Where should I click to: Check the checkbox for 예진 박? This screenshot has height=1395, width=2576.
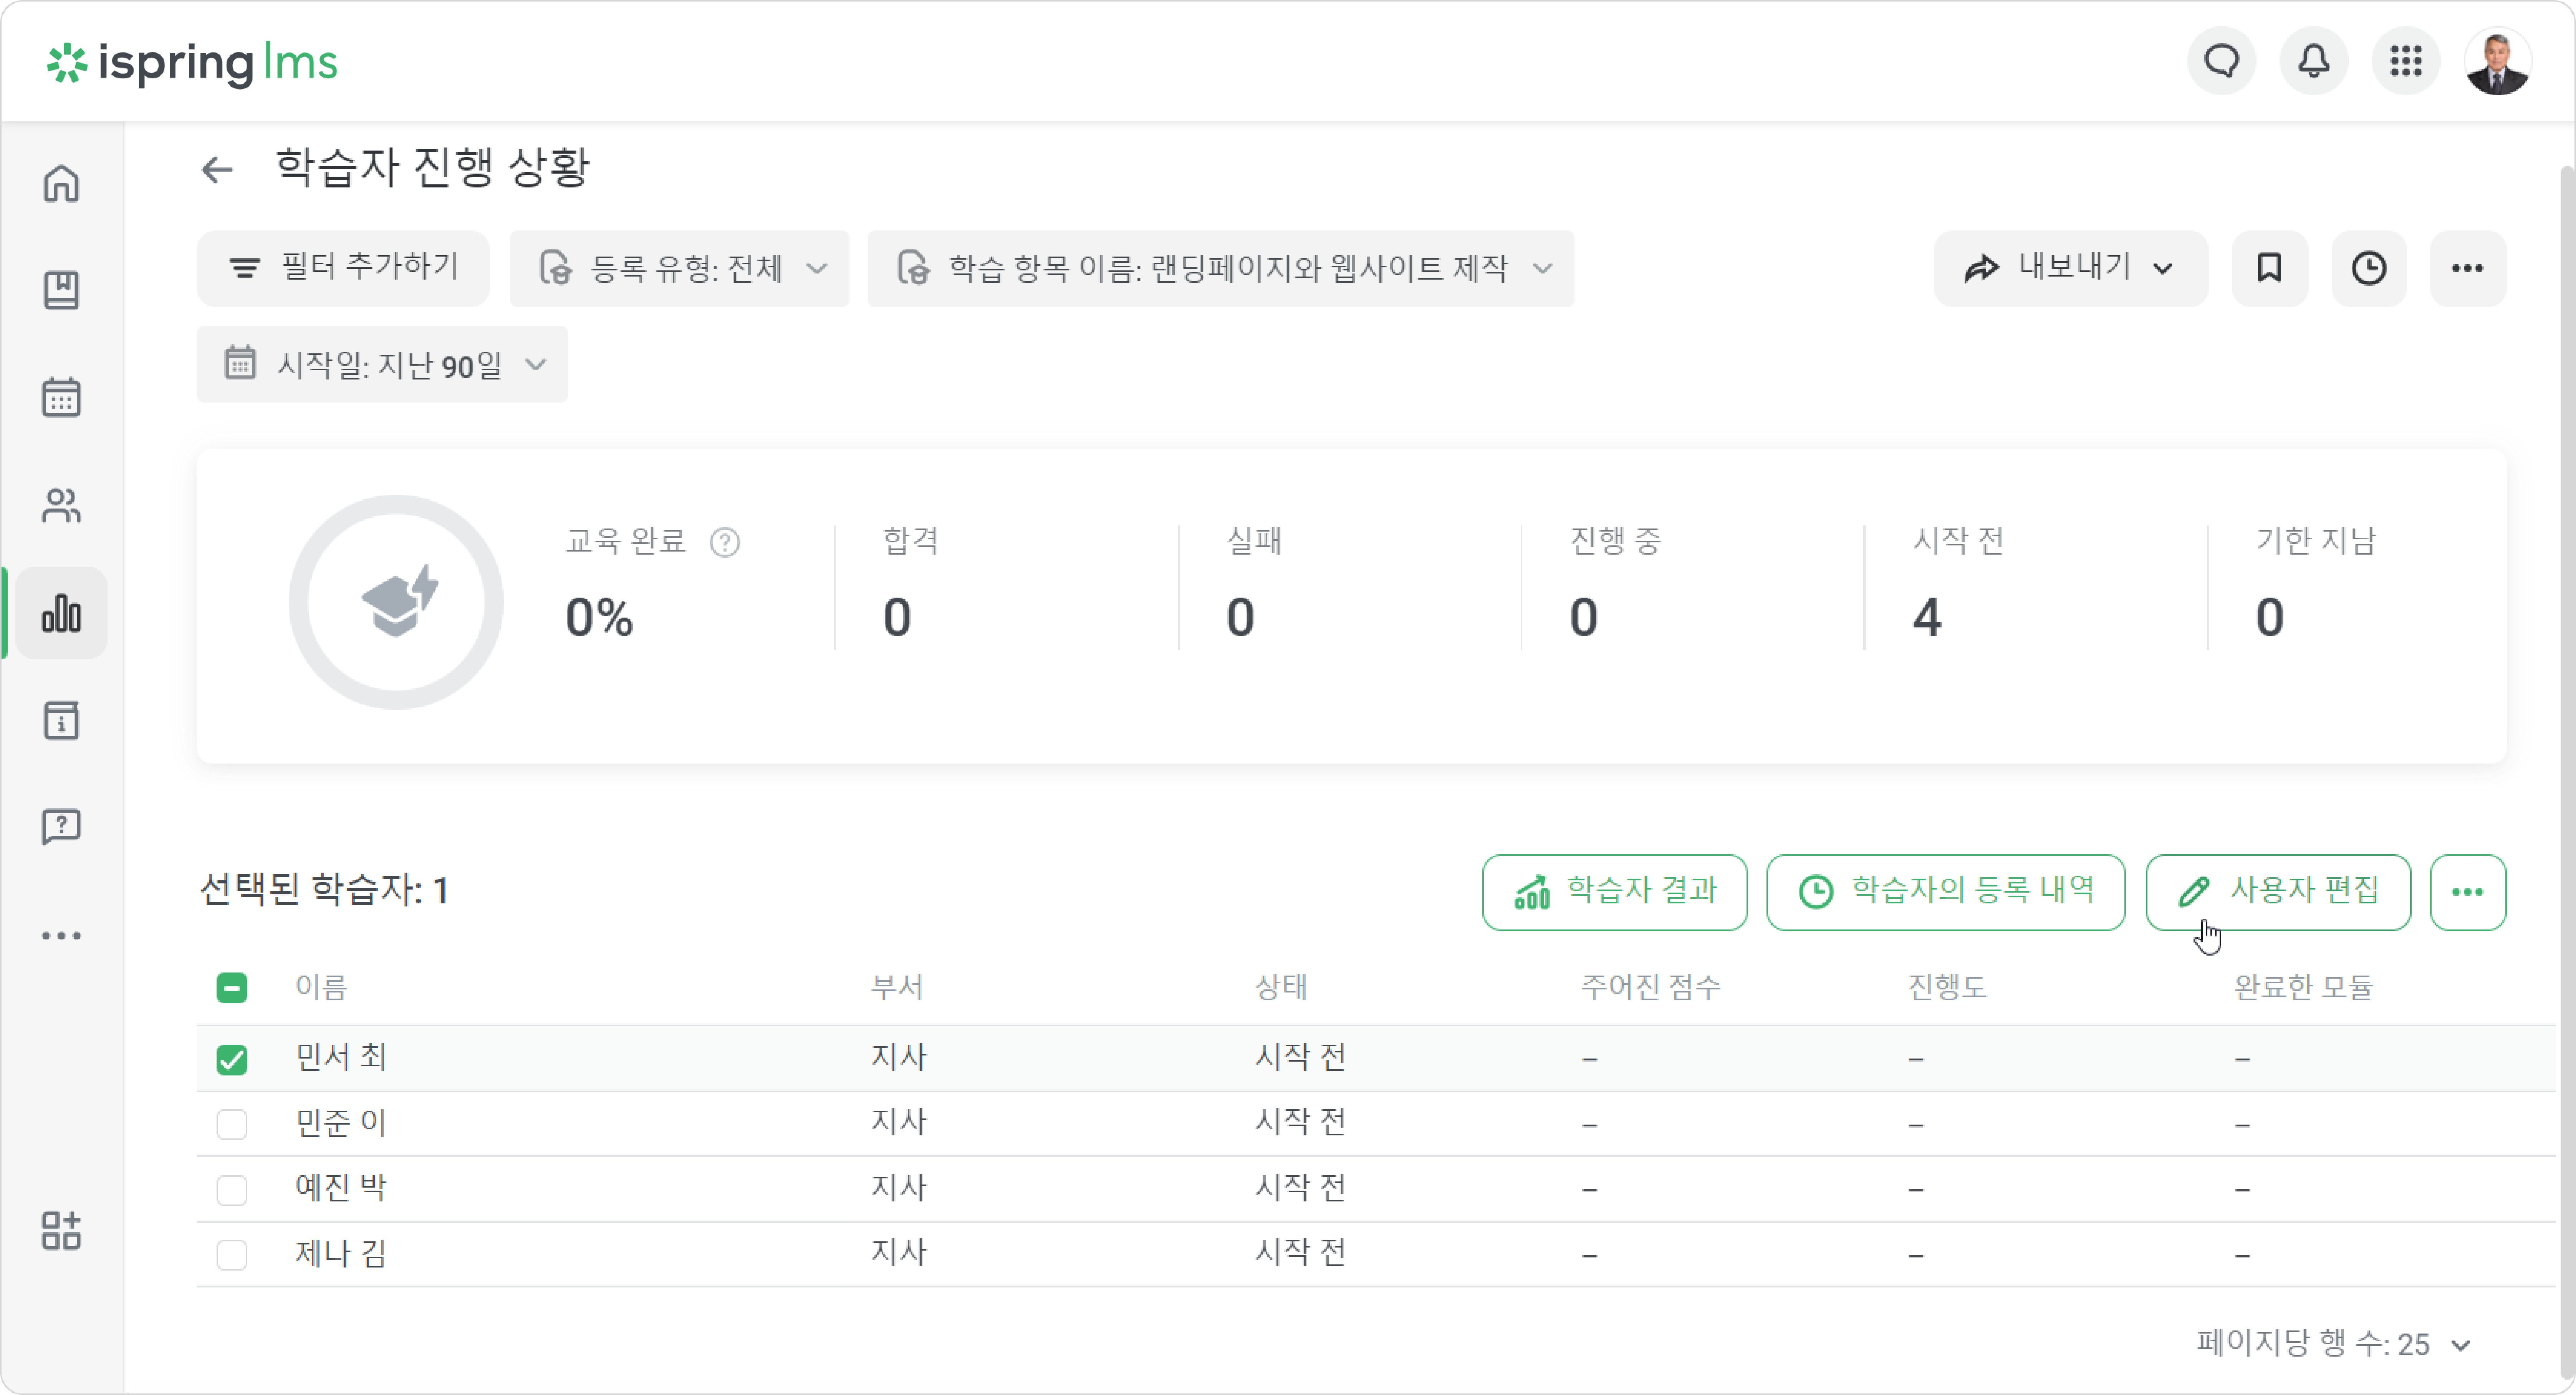[231, 1190]
